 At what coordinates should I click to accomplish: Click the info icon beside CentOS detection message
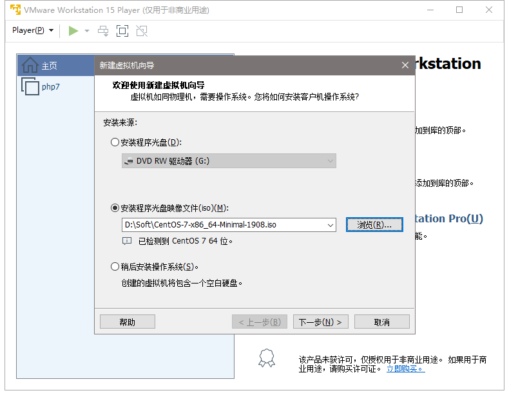pyautogui.click(x=127, y=241)
